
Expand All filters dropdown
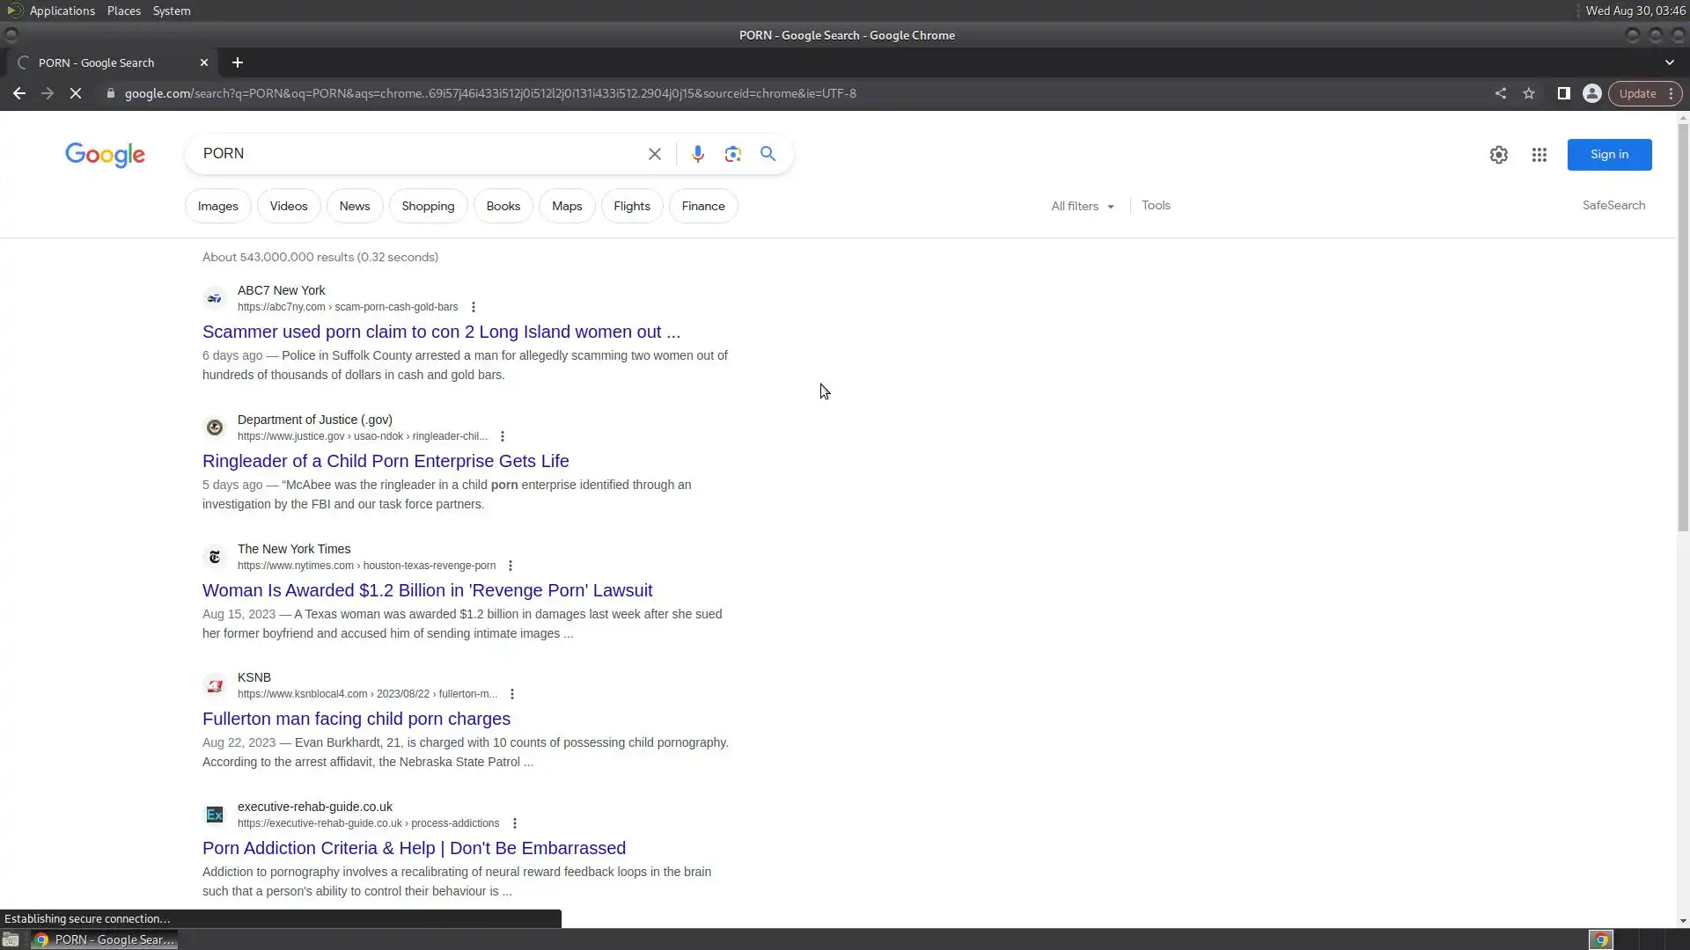(x=1082, y=206)
